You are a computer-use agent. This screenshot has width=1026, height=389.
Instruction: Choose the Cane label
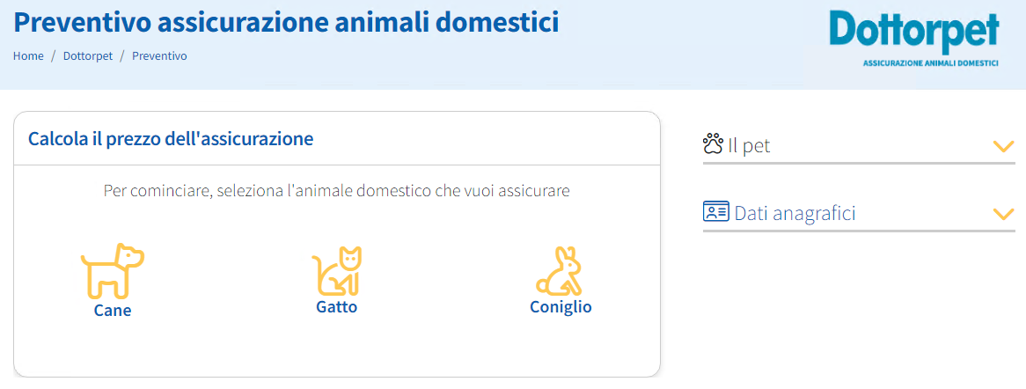[113, 311]
